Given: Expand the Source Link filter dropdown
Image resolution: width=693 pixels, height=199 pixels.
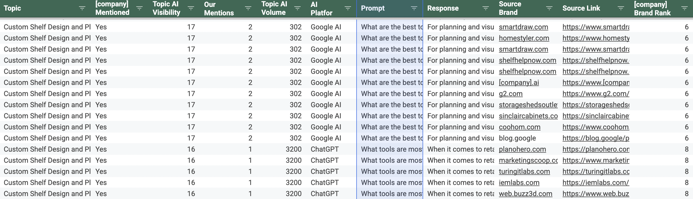Looking at the screenshot, I should (x=621, y=8).
